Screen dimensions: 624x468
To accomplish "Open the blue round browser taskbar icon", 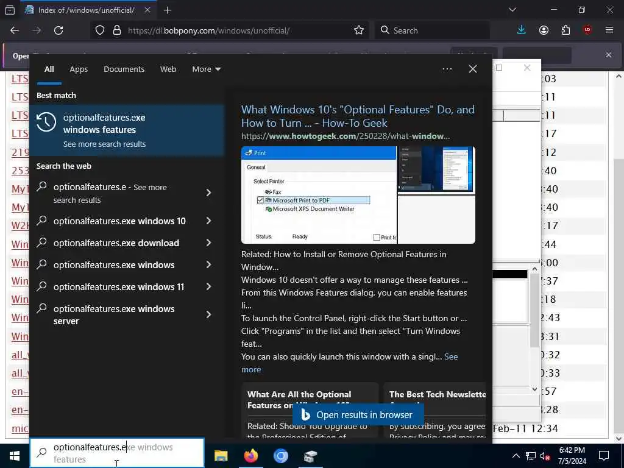I will click(280, 456).
